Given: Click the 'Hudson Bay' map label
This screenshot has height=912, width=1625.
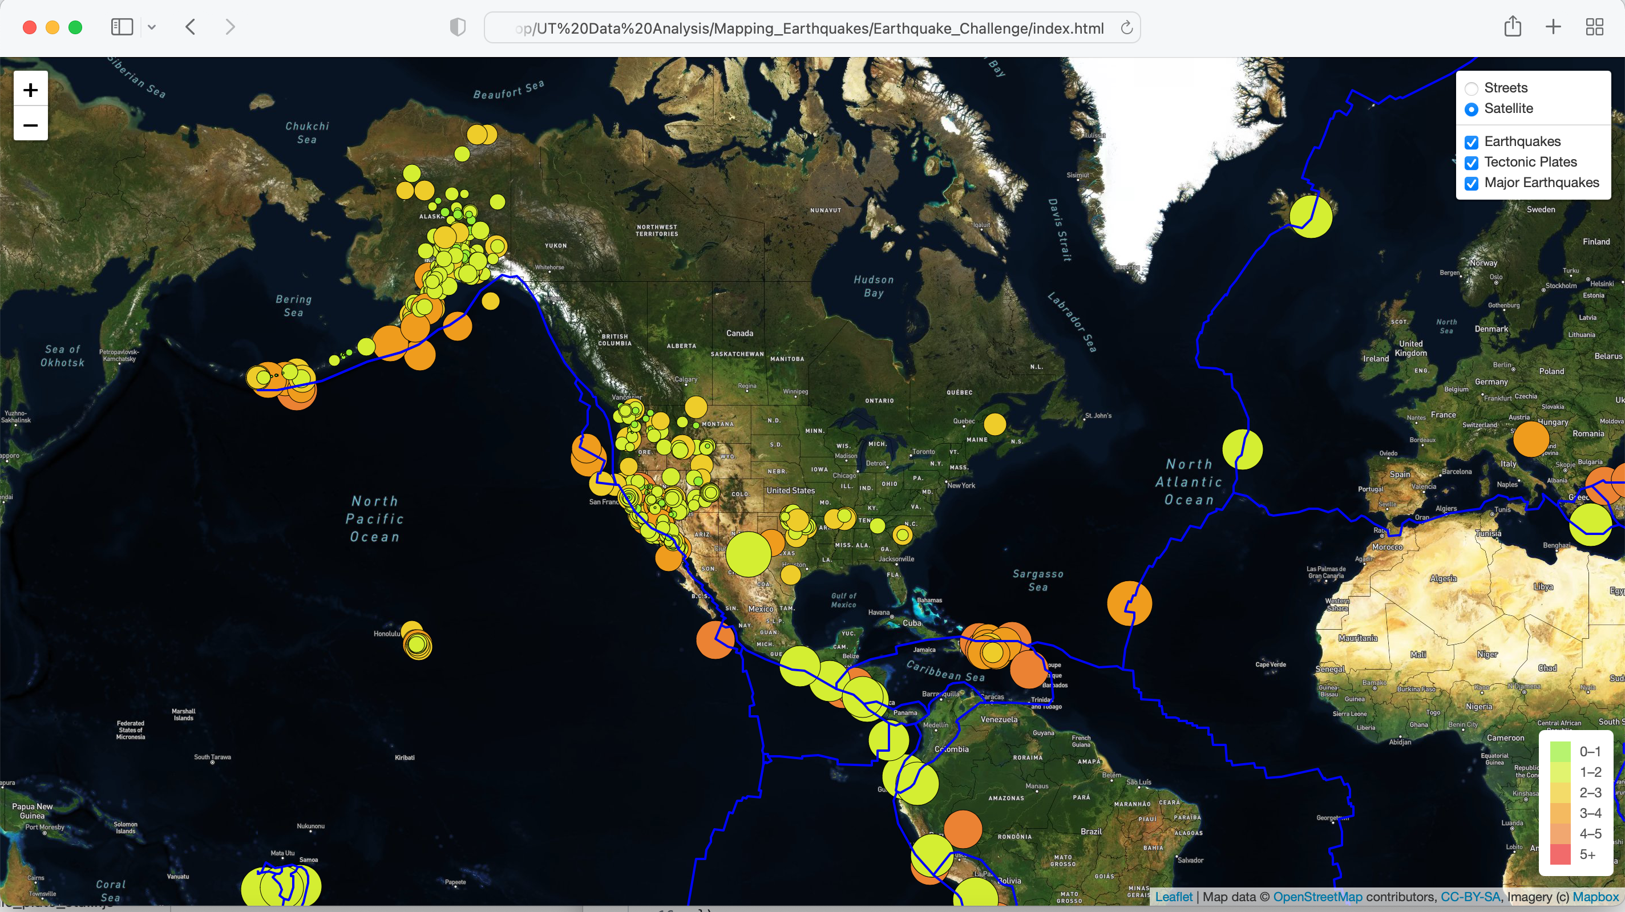Looking at the screenshot, I should coord(874,286).
